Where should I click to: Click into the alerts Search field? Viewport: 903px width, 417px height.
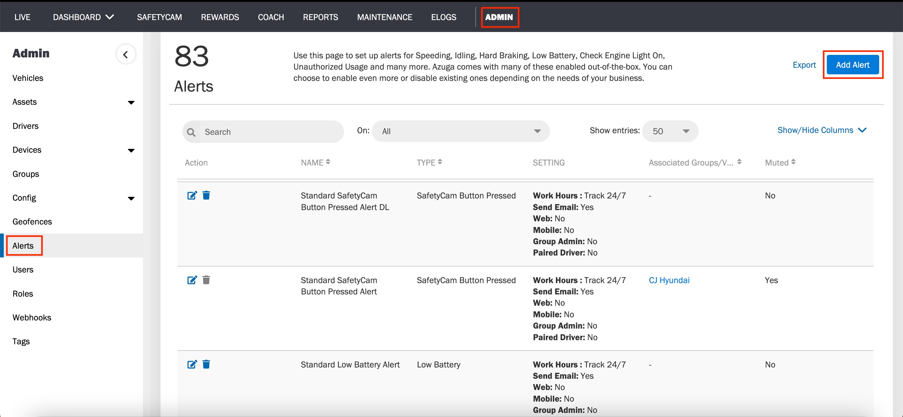point(263,132)
